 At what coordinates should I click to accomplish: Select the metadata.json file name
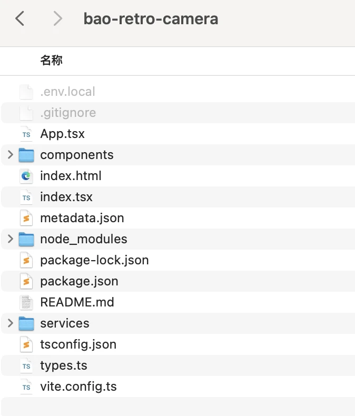click(x=82, y=218)
